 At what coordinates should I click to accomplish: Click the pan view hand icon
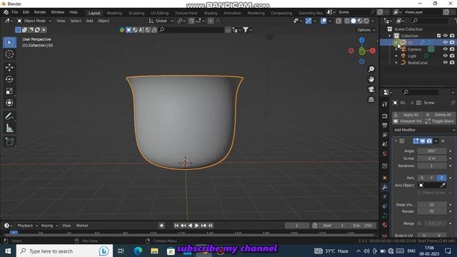click(371, 79)
